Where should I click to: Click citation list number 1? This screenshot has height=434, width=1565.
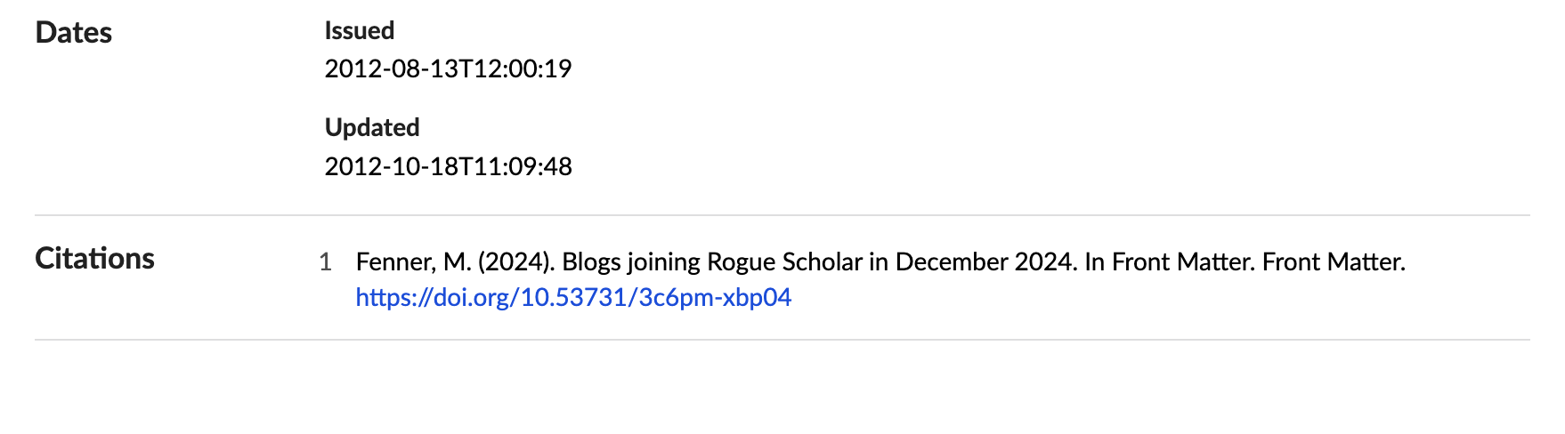click(325, 262)
